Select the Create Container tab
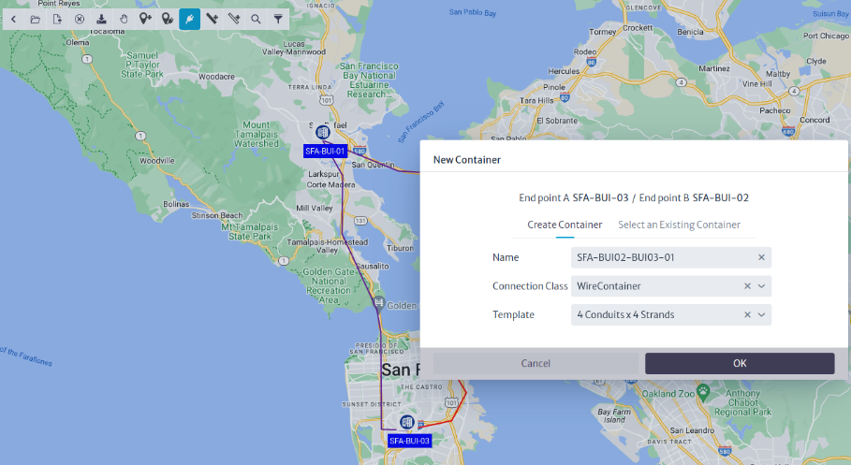851x465 pixels. point(565,225)
